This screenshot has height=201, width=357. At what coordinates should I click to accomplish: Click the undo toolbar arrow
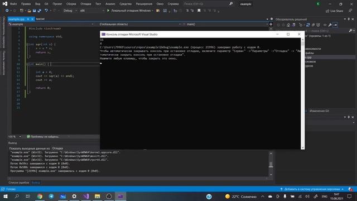[46, 11]
